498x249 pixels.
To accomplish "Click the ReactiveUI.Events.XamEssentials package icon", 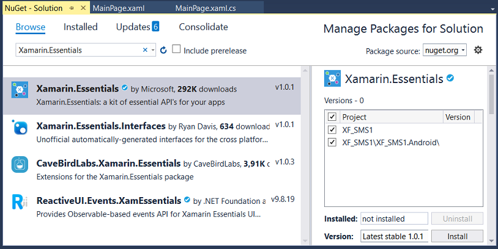I will tap(20, 202).
